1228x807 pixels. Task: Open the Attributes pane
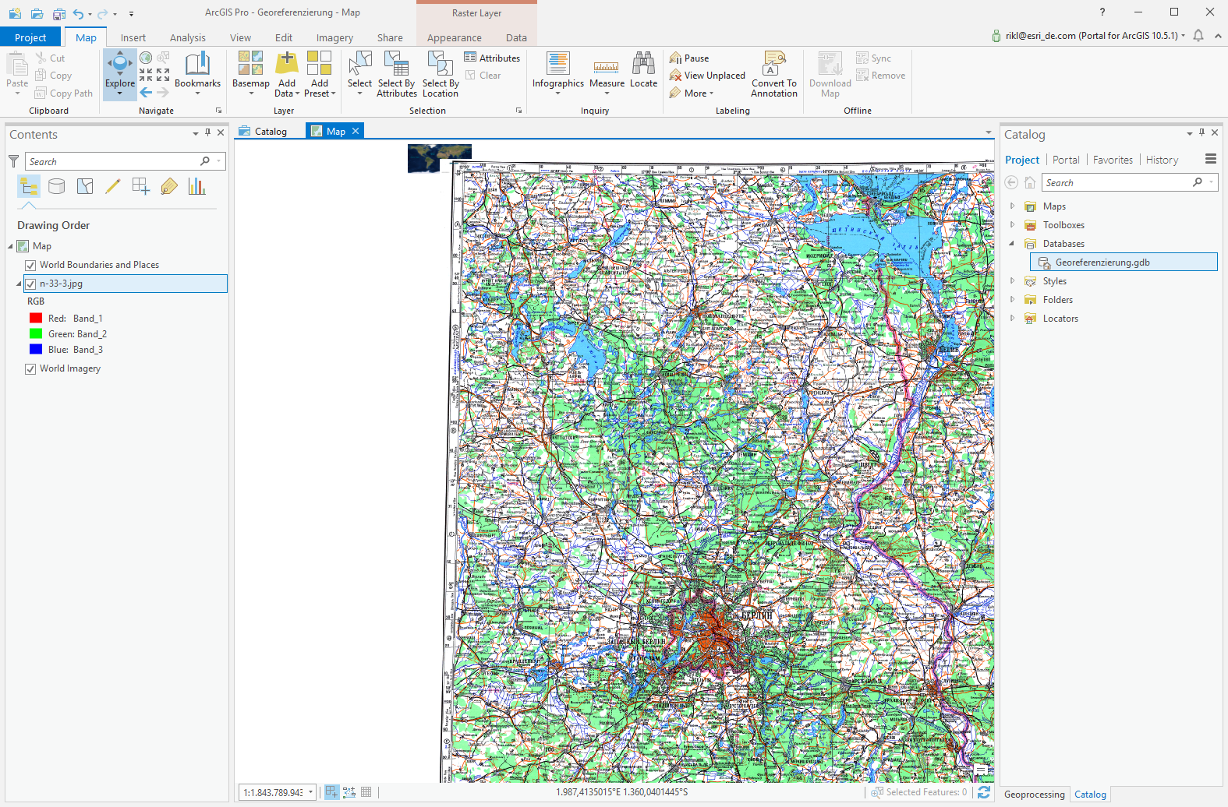coord(492,58)
